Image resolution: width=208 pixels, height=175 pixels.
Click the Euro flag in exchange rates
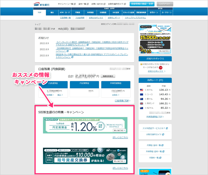141,94
